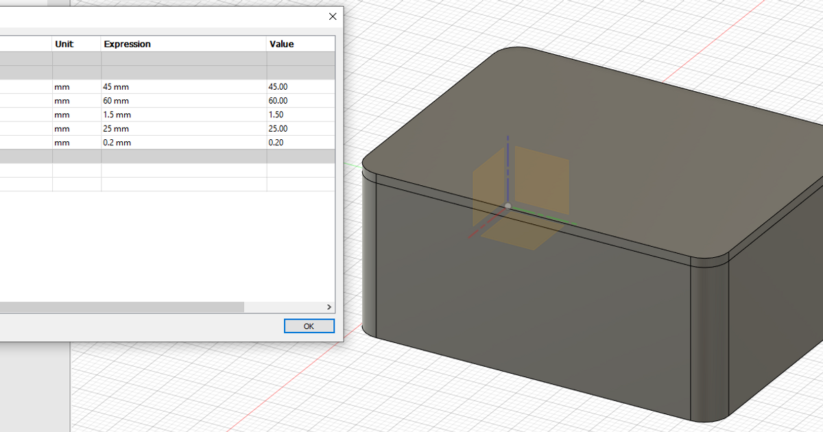Edit the 60 mm expression cell

coord(137,101)
